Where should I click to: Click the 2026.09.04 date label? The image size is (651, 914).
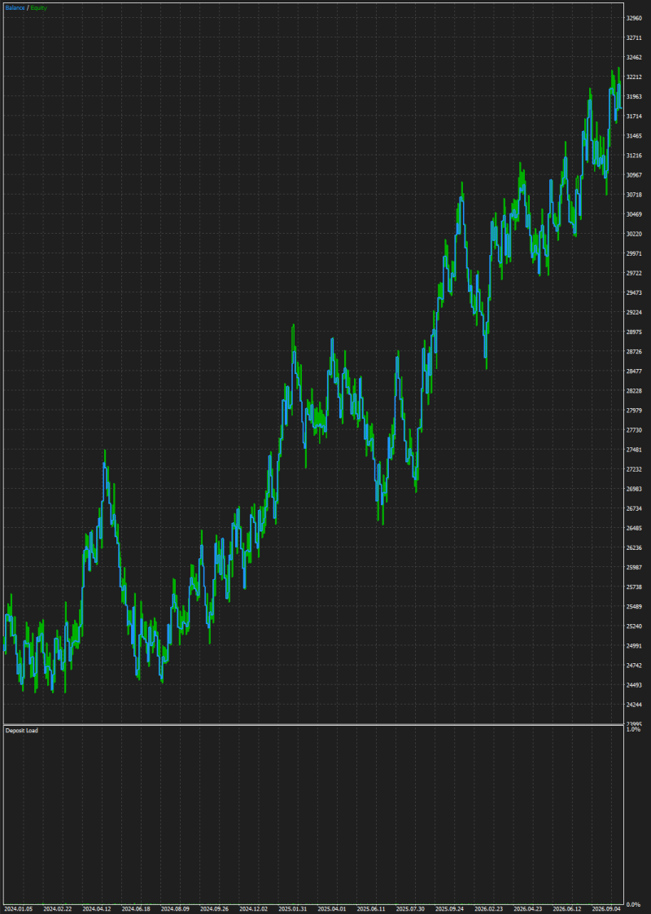(x=606, y=909)
